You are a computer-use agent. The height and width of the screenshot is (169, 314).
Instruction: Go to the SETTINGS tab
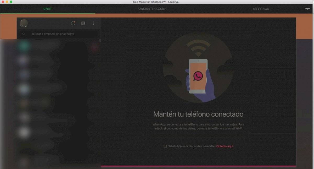(261, 9)
